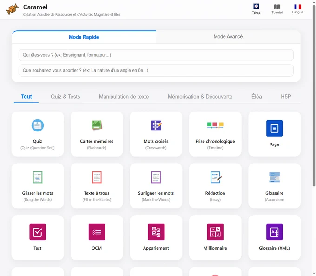This screenshot has height=276, width=316.
Task: Click the (Accordion) subtitle text
Action: pyautogui.click(x=274, y=200)
